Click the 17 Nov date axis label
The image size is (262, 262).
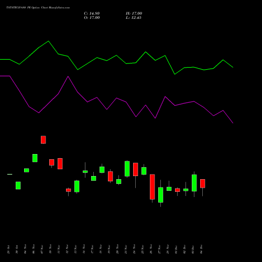tap(92, 249)
